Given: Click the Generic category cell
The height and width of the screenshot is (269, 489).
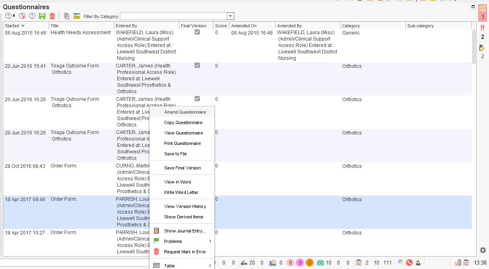Looking at the screenshot, I should coord(351,33).
